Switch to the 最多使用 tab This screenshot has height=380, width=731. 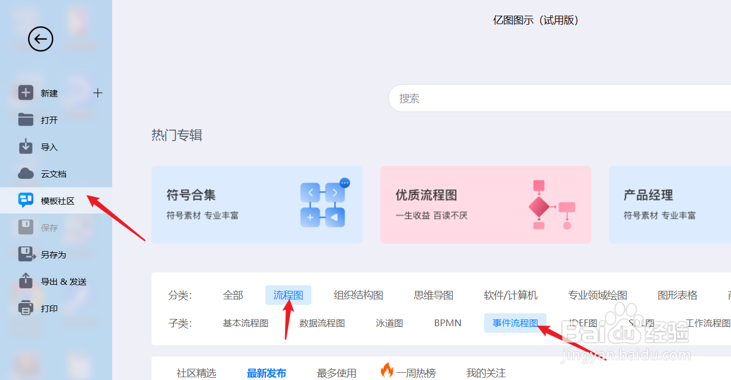tap(337, 372)
